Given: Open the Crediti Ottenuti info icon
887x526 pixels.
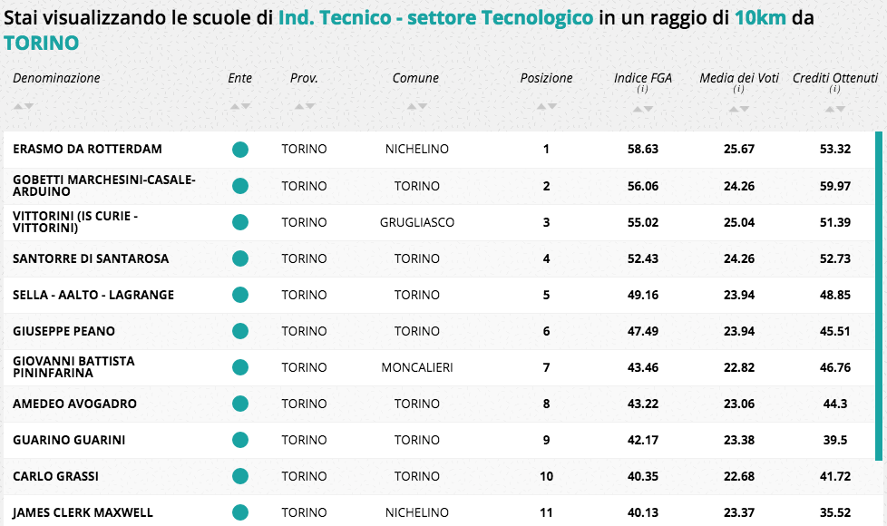Looking at the screenshot, I should tap(834, 89).
